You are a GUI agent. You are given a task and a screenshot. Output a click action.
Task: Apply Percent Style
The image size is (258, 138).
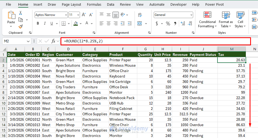click(168, 23)
